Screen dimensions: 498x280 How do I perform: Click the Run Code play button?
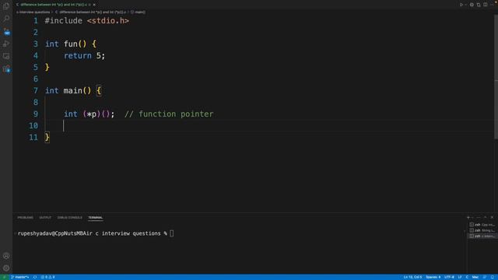tap(461, 5)
